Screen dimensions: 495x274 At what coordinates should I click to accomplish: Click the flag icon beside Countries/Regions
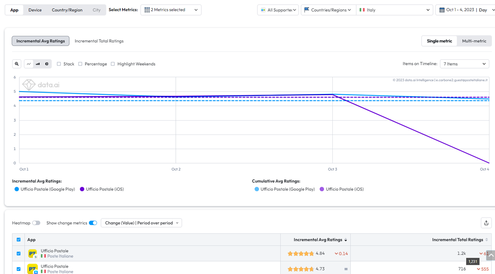coord(307,10)
